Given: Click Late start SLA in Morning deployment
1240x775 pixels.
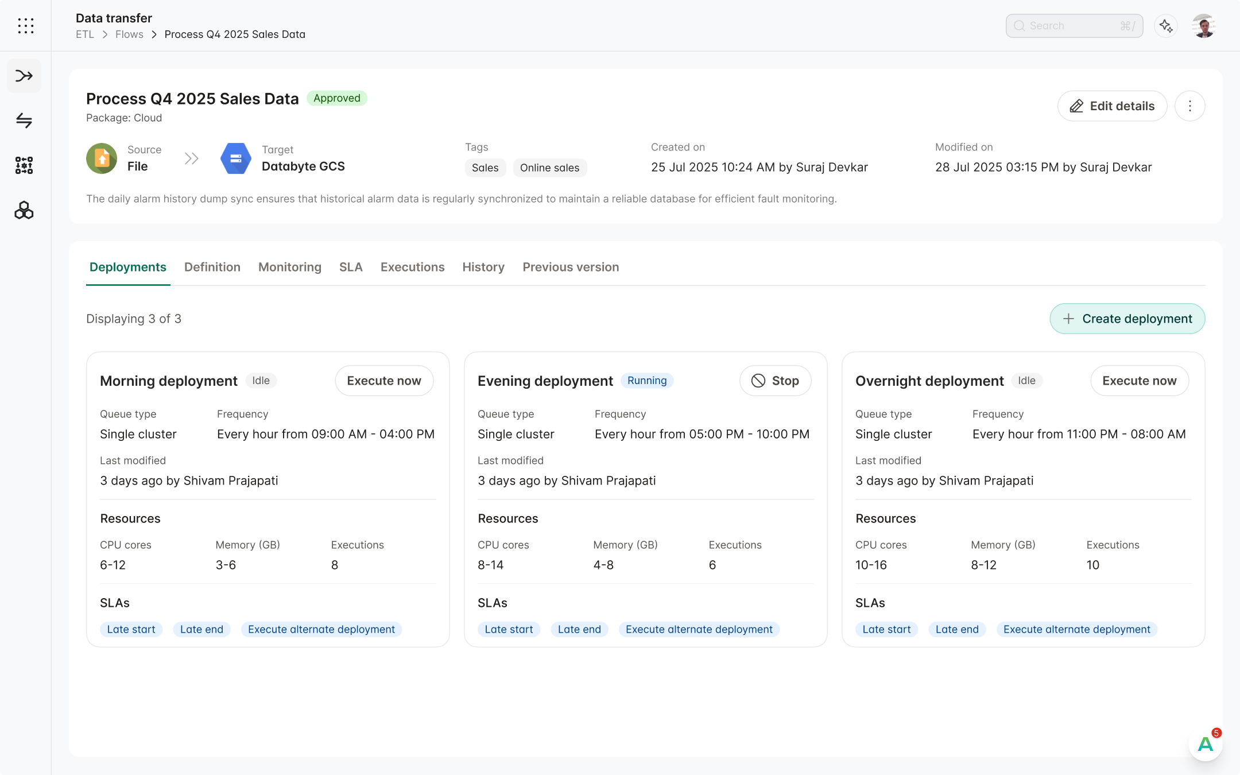Looking at the screenshot, I should [x=131, y=629].
